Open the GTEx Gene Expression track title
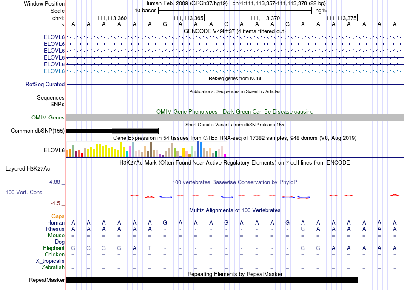Viewport: 404px width, 290px height. pos(235,138)
